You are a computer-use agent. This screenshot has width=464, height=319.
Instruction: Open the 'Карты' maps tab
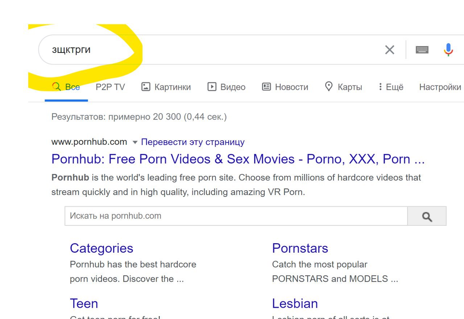(343, 87)
